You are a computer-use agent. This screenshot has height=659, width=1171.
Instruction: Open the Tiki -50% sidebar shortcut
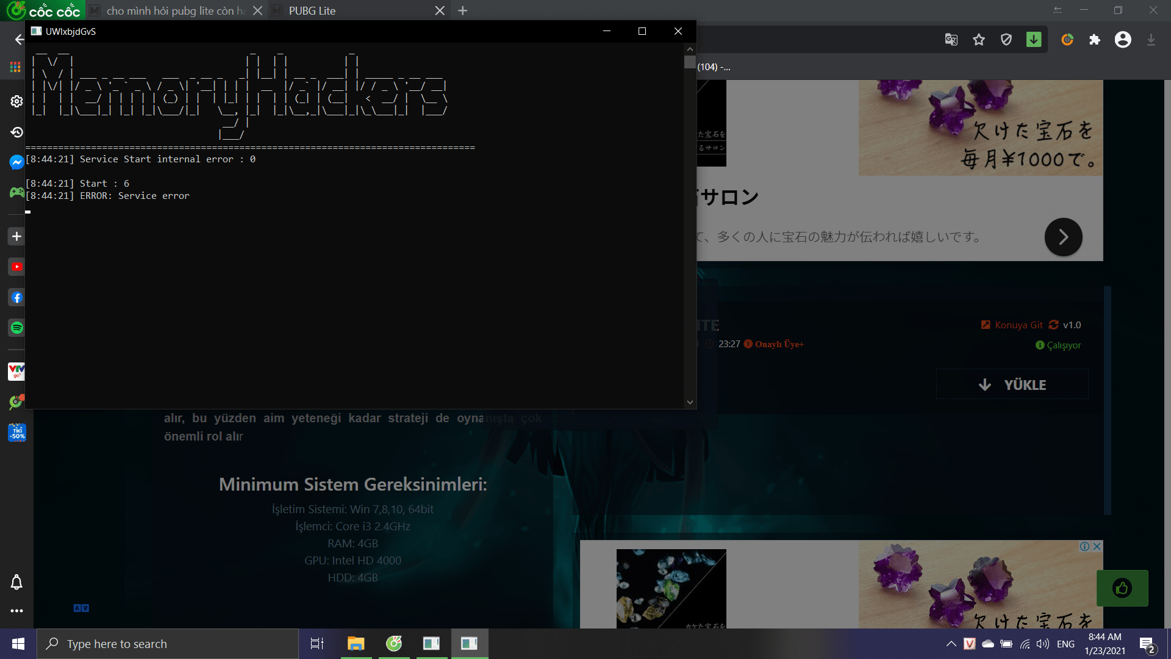(16, 433)
